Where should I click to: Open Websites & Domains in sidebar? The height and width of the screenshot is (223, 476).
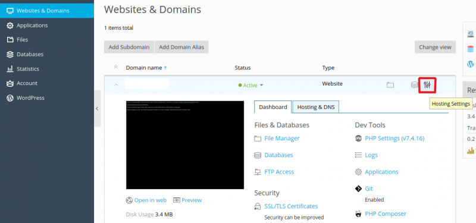click(47, 11)
